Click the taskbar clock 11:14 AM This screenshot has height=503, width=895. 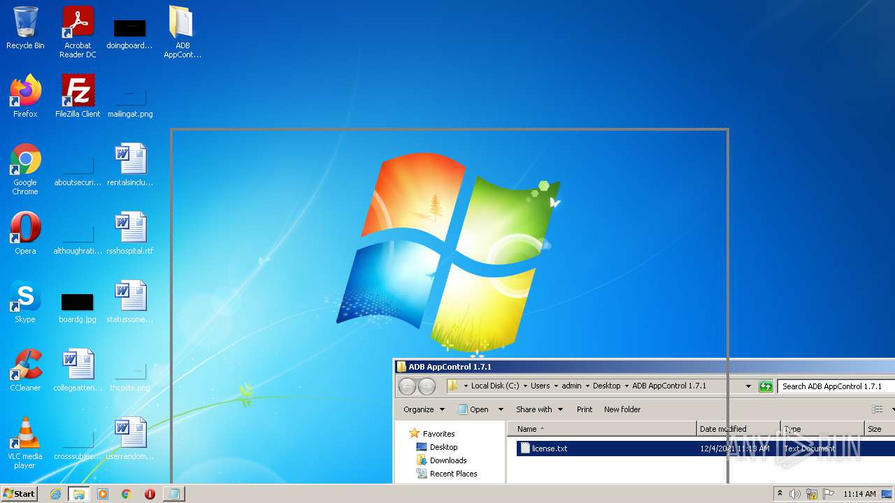click(859, 494)
